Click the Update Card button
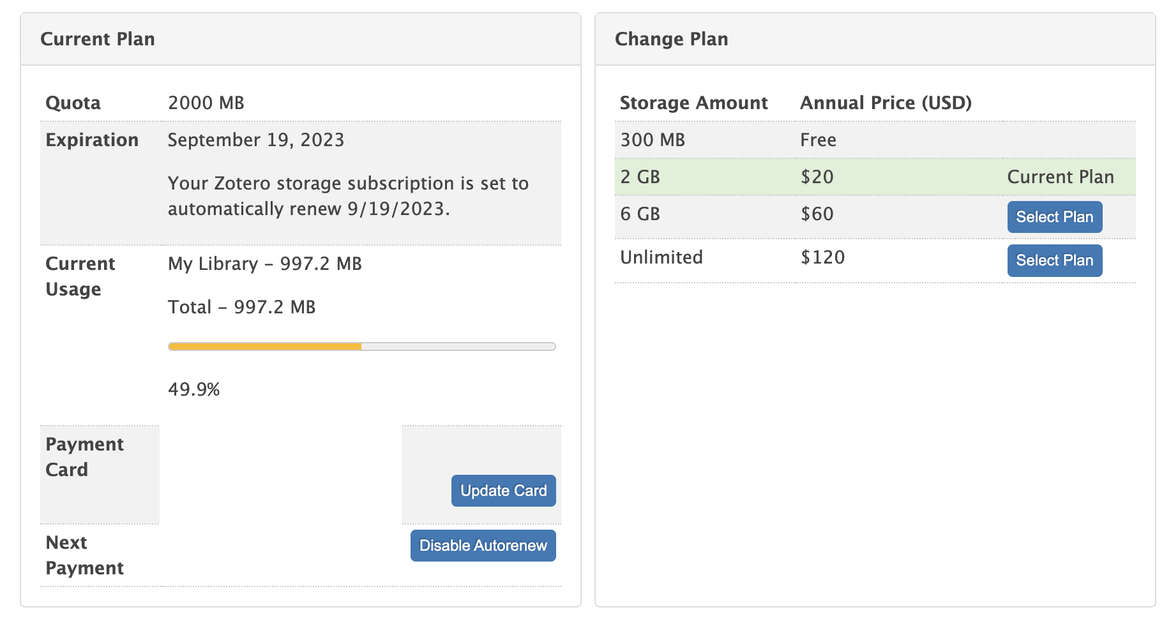 [x=503, y=490]
